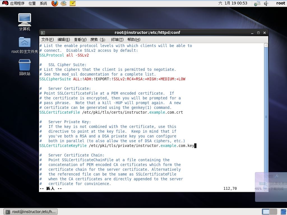287x215 pixels.
Task: Launch Firefox from the top panel
Action: tap(55, 3)
